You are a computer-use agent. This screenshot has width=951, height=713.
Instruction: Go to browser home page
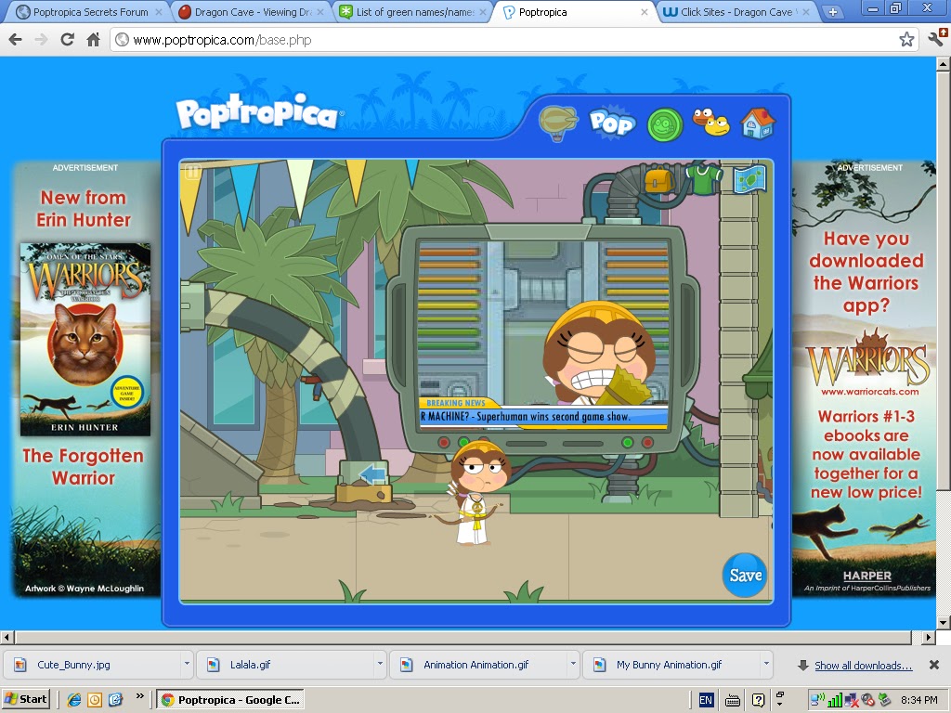(x=93, y=40)
